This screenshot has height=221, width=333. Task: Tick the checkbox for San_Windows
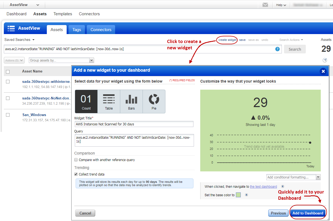coord(8,115)
